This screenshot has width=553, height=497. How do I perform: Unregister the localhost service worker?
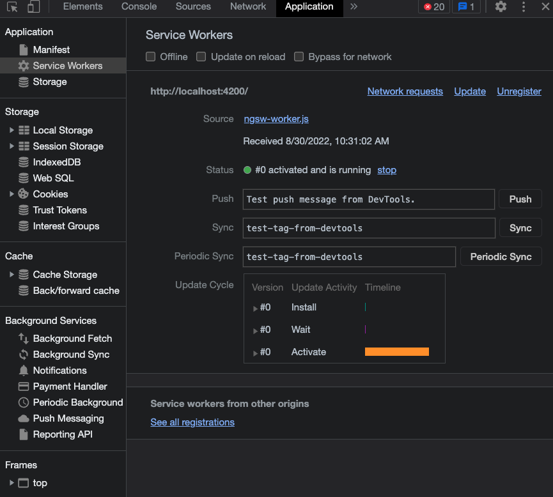coord(518,91)
